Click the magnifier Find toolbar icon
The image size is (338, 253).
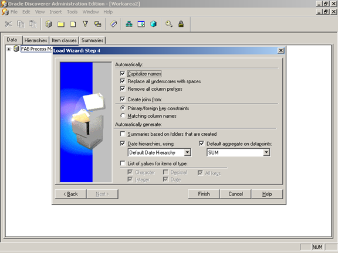169,24
